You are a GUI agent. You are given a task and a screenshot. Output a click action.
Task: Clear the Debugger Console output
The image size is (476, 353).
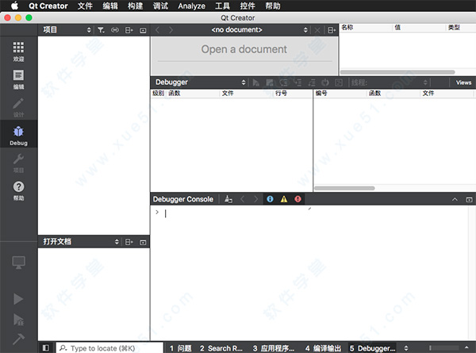pos(228,199)
